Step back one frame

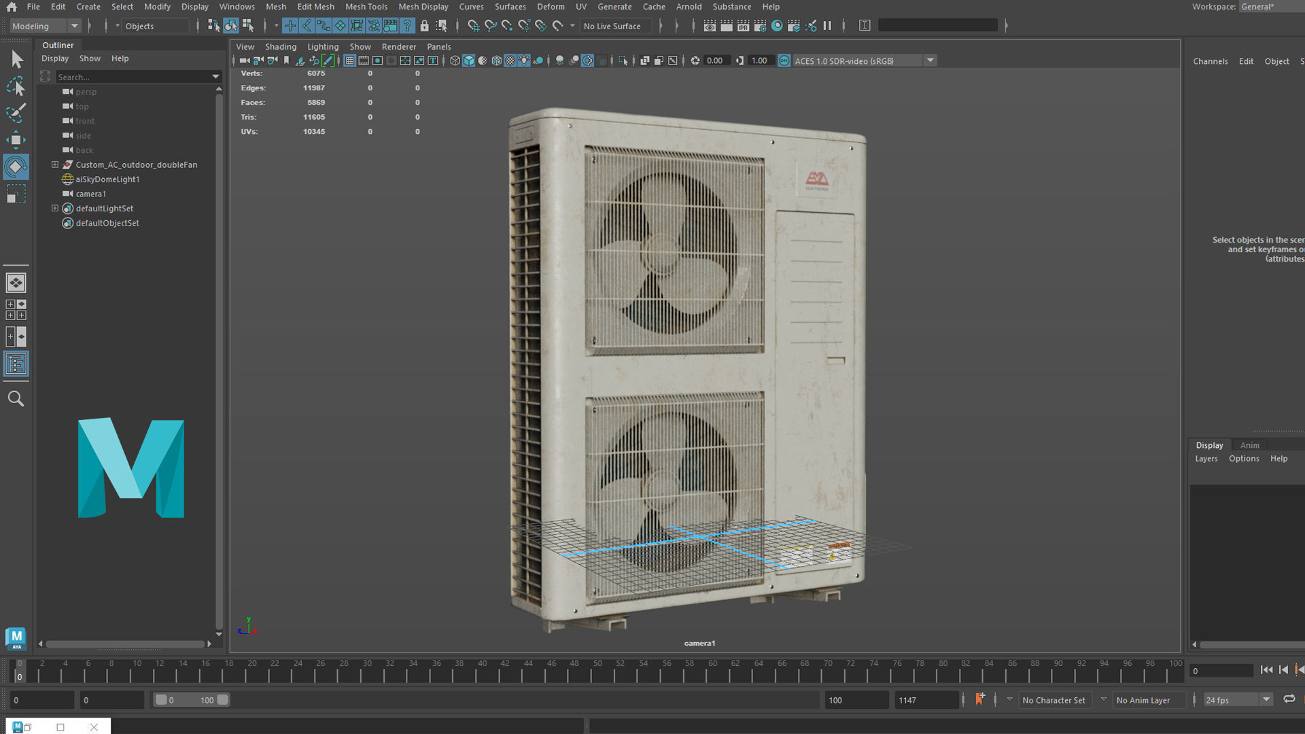coord(1283,670)
